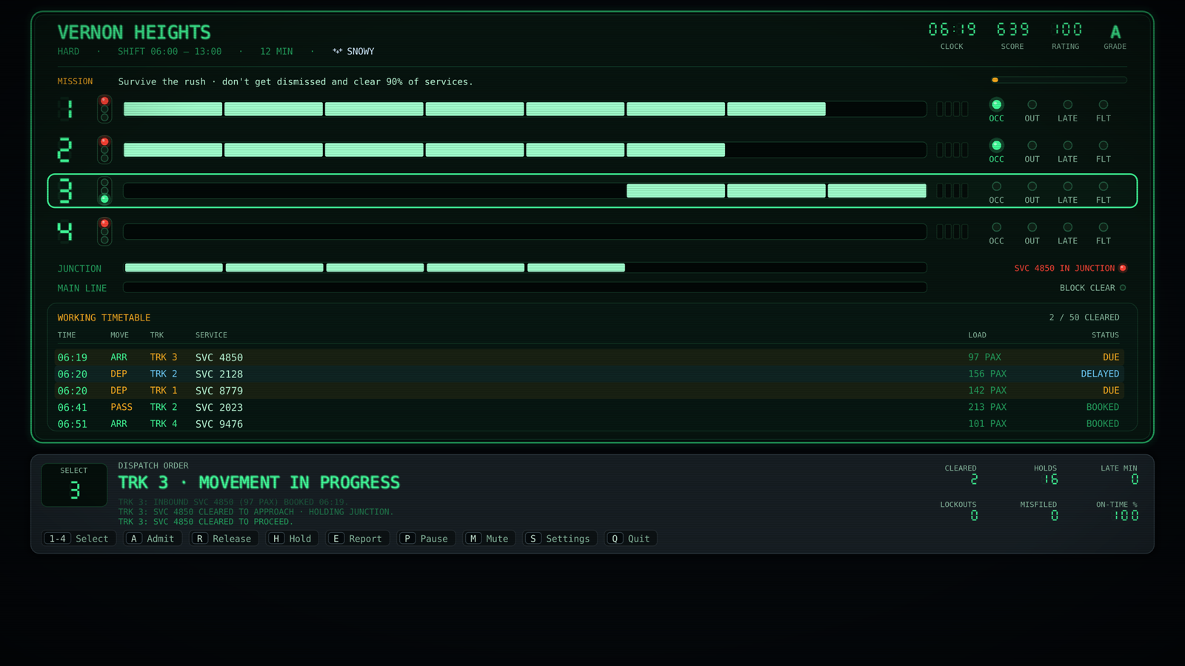The height and width of the screenshot is (666, 1185).
Task: Click the Report button
Action: 358,539
